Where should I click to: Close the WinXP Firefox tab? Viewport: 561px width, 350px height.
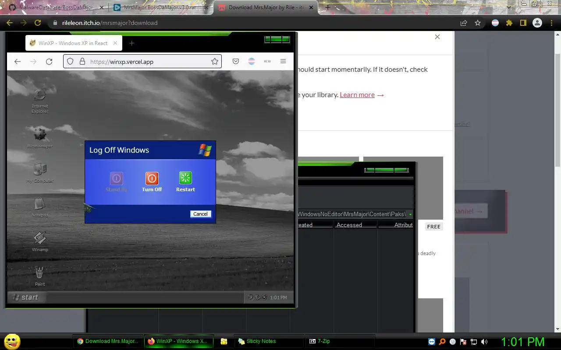click(115, 43)
